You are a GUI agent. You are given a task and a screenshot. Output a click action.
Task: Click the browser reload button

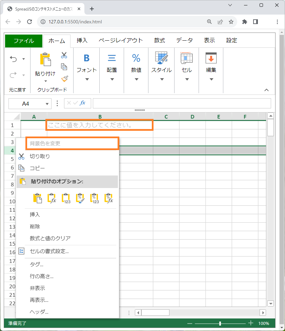[x=29, y=22]
